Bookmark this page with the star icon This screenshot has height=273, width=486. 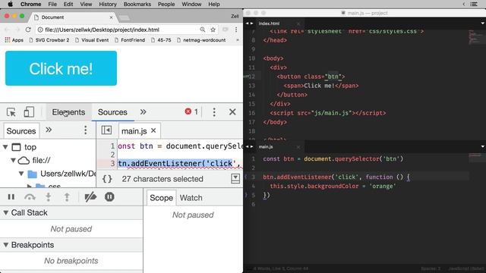213,30
